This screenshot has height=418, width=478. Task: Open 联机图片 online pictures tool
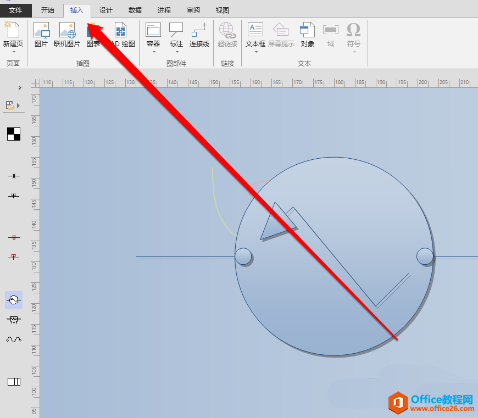tap(67, 34)
